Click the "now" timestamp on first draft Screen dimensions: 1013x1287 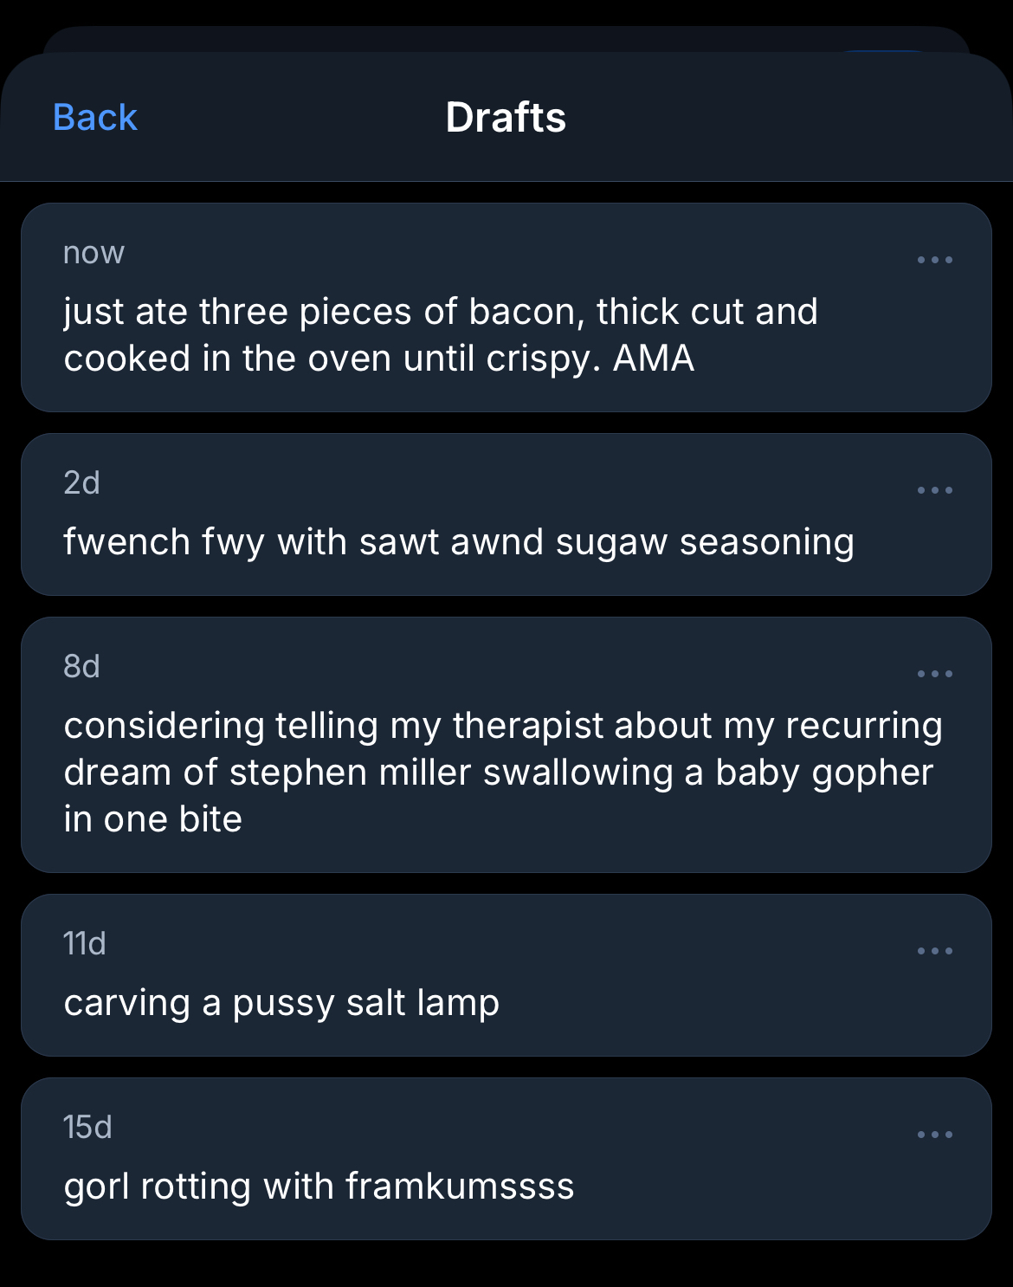coord(94,253)
